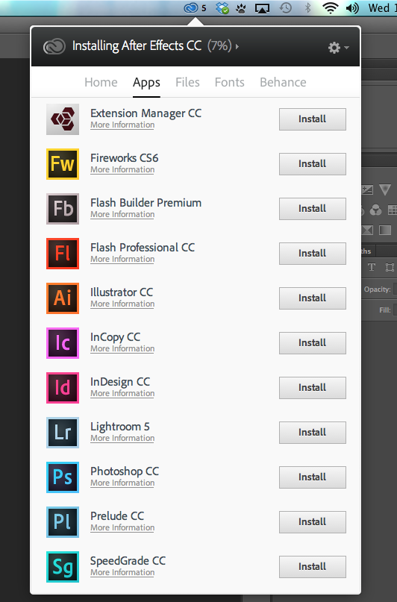Click the Fireworks CS6 Fw icon
The width and height of the screenshot is (397, 602).
tap(63, 164)
